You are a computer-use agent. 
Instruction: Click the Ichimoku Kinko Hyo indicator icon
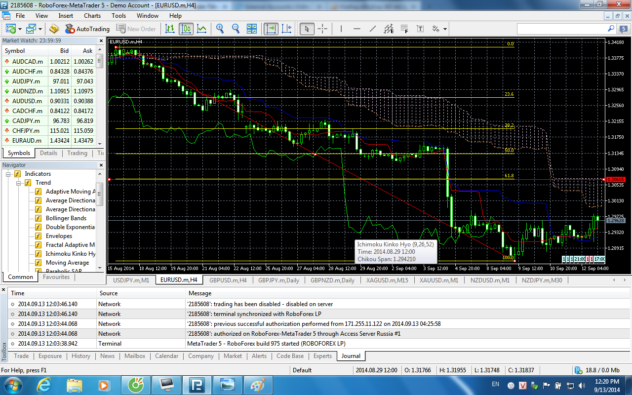tap(38, 254)
